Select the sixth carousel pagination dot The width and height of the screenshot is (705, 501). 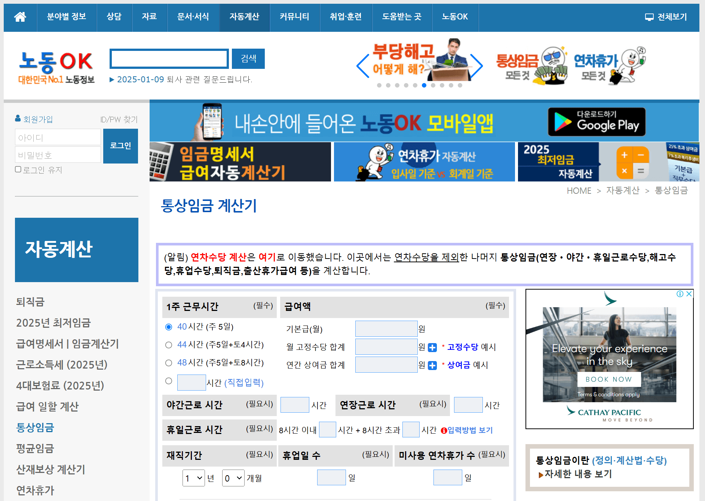tap(424, 86)
